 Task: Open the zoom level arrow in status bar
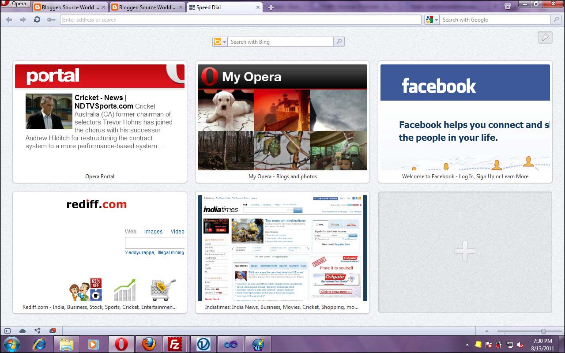click(487, 331)
